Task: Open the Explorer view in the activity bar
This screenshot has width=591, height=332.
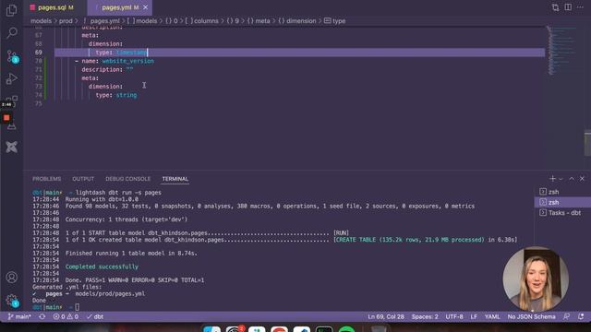Action: pyautogui.click(x=12, y=10)
